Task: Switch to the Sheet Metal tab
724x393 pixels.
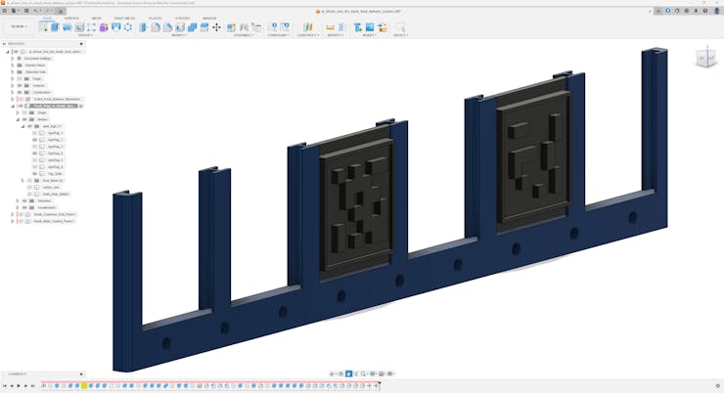Action: (124, 18)
